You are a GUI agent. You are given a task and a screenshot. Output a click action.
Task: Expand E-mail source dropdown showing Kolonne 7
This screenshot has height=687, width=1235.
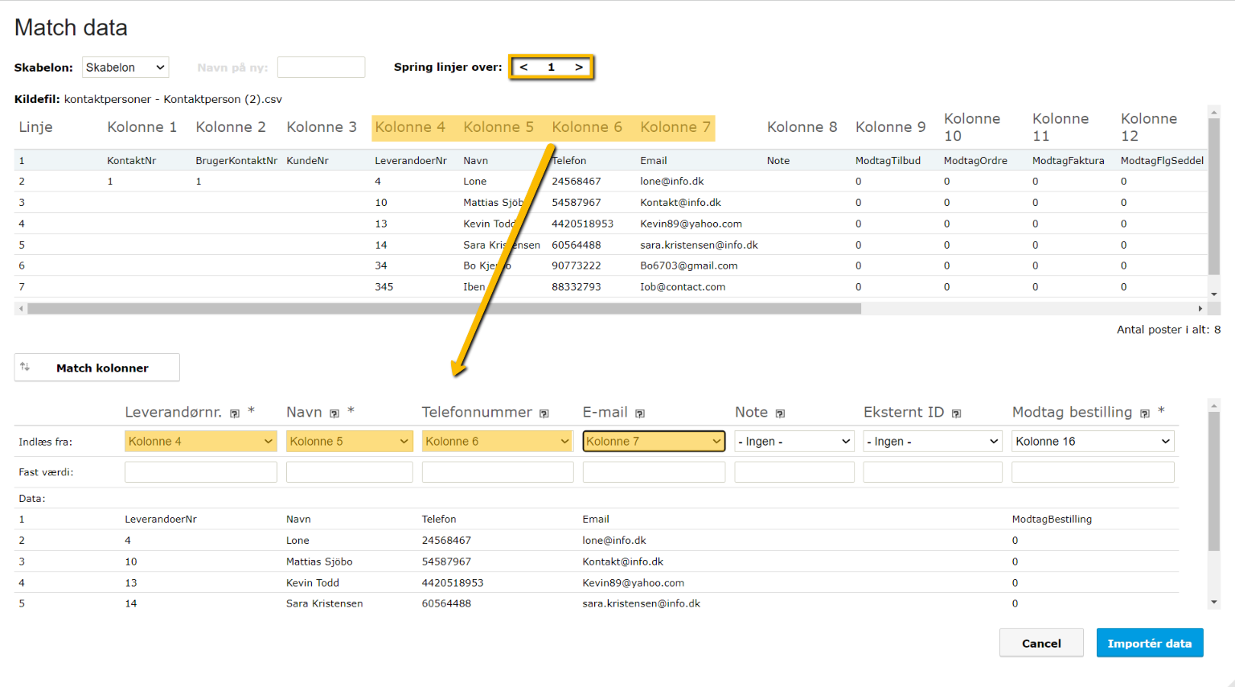[x=653, y=442]
